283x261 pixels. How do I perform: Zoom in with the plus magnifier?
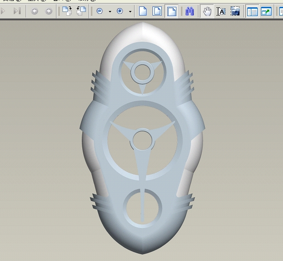tap(120, 11)
